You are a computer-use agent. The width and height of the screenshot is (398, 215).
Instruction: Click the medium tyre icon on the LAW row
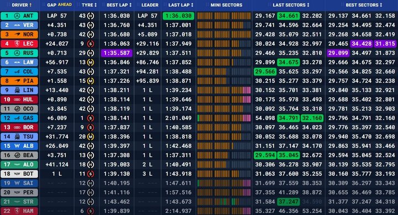(x=90, y=62)
